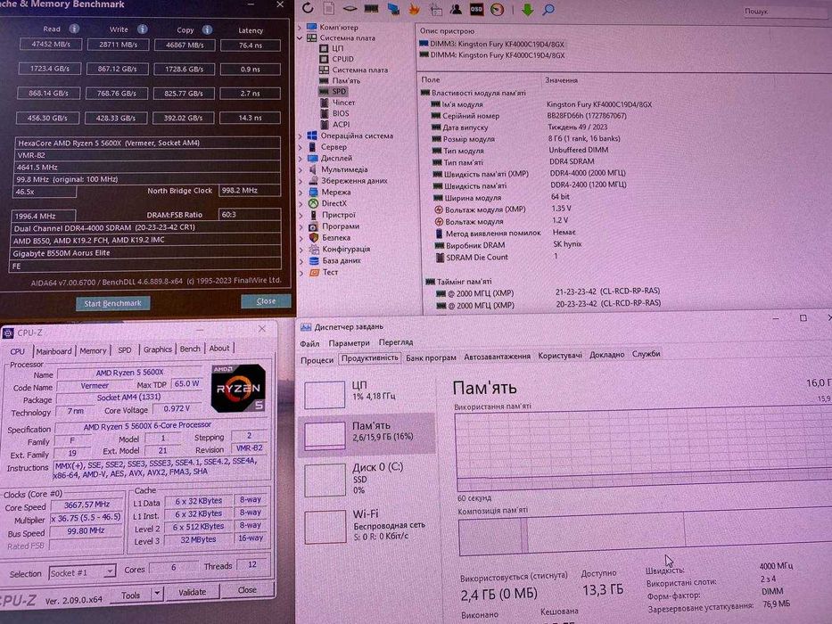Screen dimensions: 832x624
Task: Expand the Мережа tree node
Action: coord(301,192)
